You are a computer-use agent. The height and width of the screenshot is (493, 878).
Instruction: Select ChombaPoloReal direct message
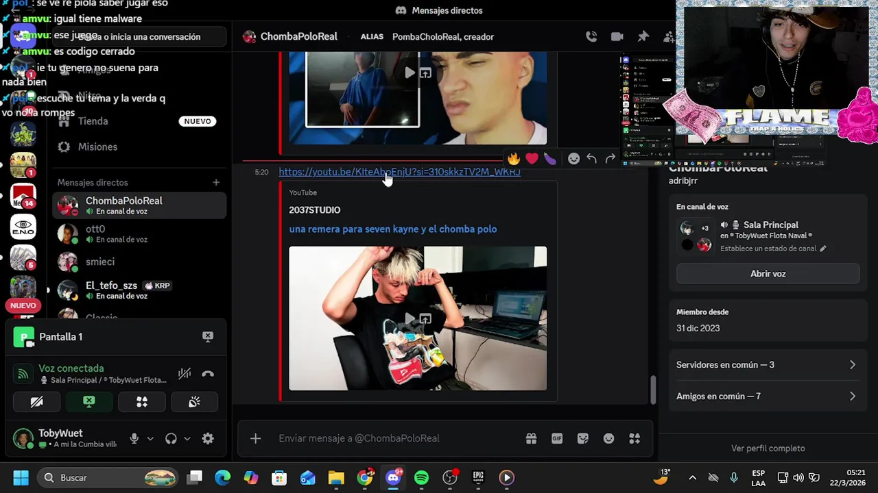[x=139, y=205]
